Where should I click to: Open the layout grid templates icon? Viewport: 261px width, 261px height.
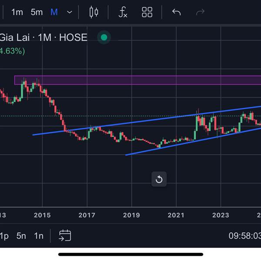pos(147,12)
